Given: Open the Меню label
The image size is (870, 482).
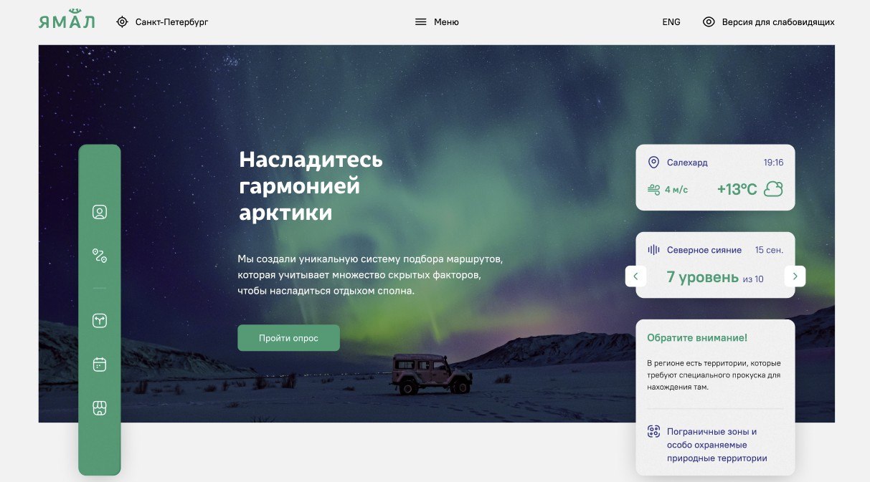Looking at the screenshot, I should coord(446,22).
